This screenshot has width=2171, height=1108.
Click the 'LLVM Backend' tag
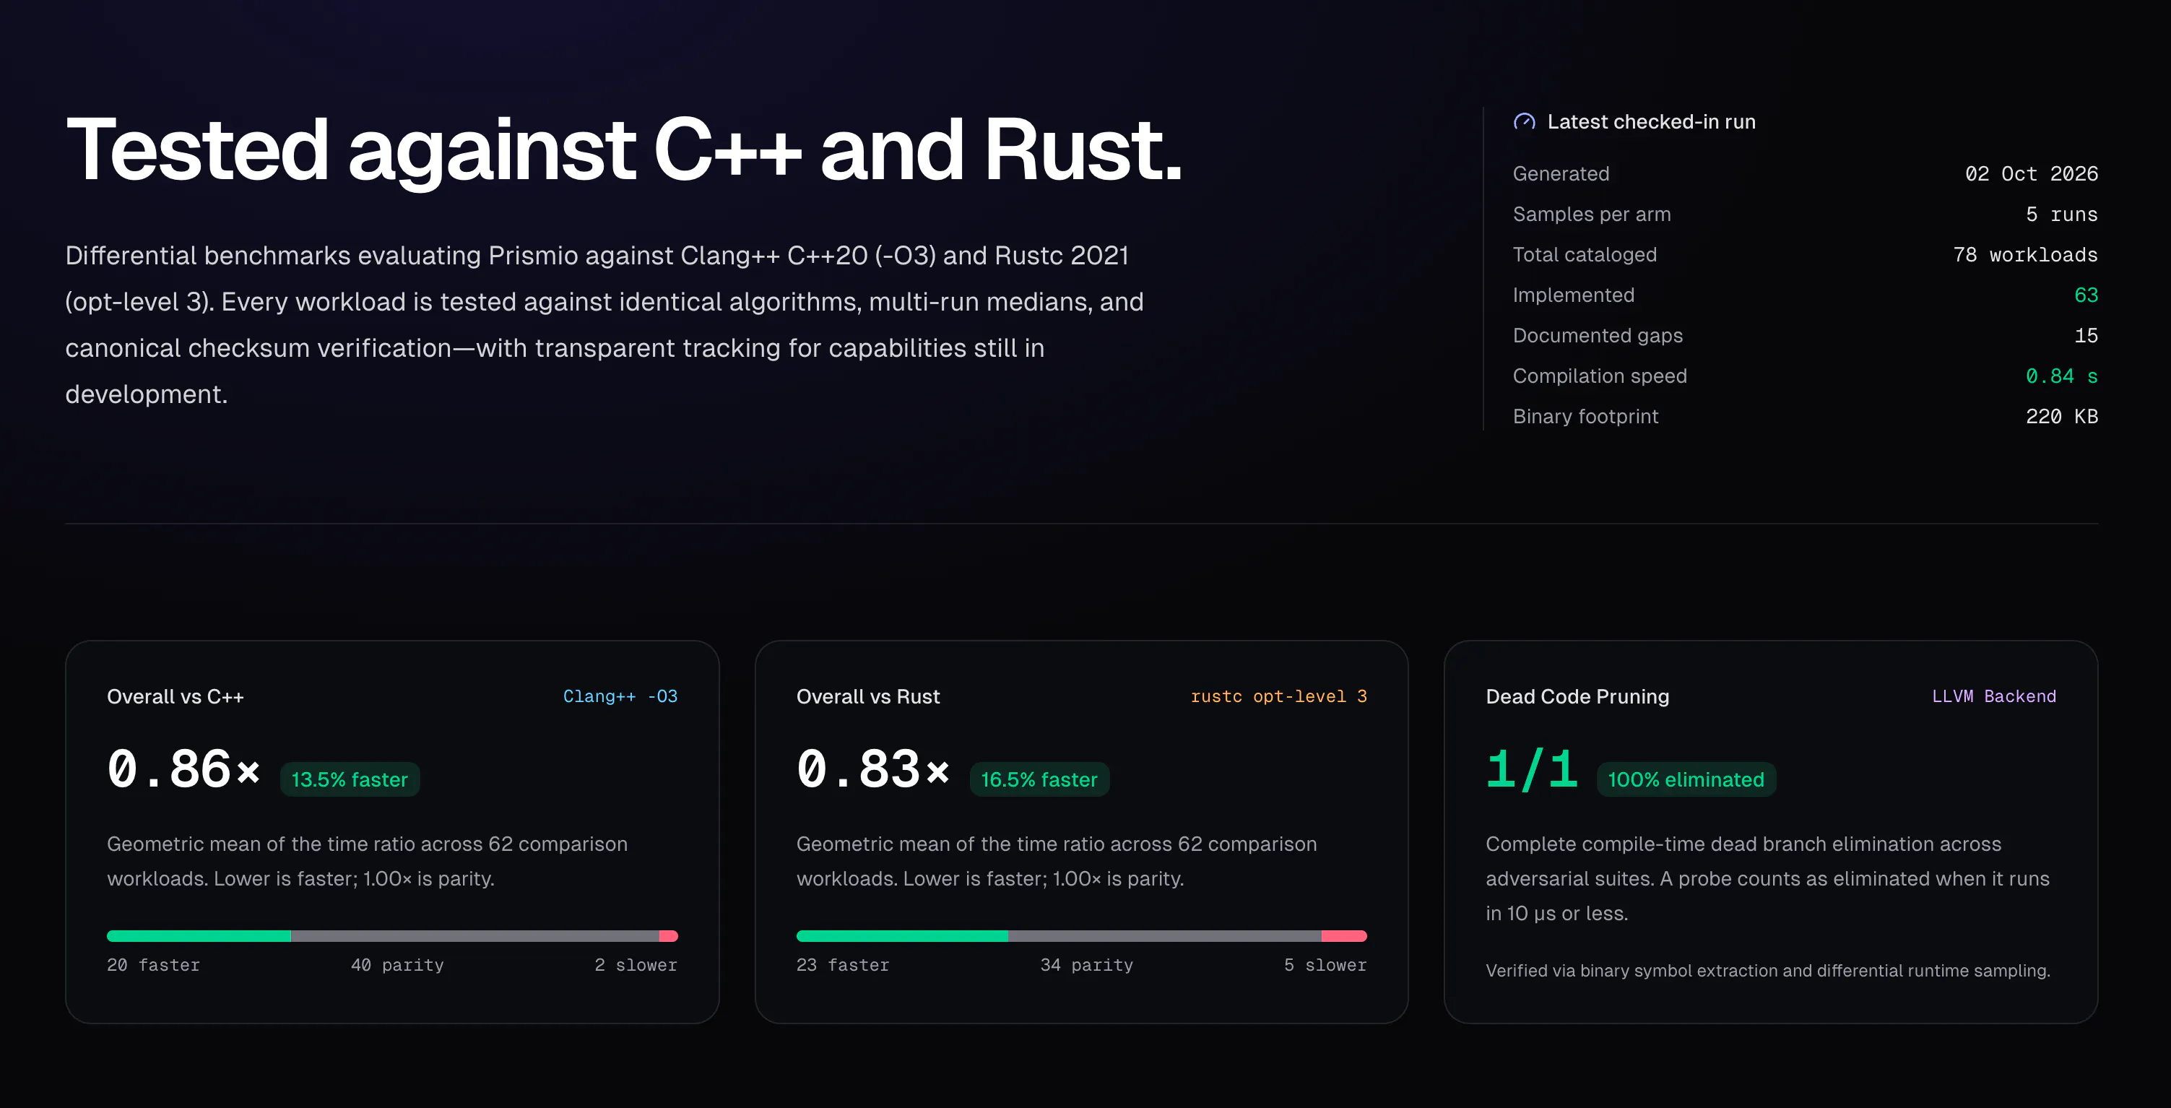point(1994,696)
